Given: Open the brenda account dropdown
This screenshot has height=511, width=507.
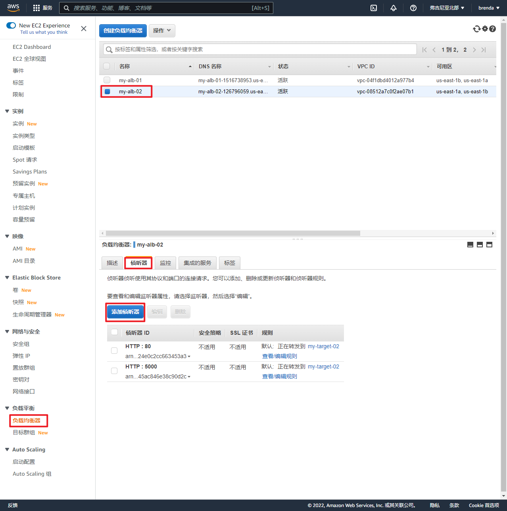Looking at the screenshot, I should (489, 8).
